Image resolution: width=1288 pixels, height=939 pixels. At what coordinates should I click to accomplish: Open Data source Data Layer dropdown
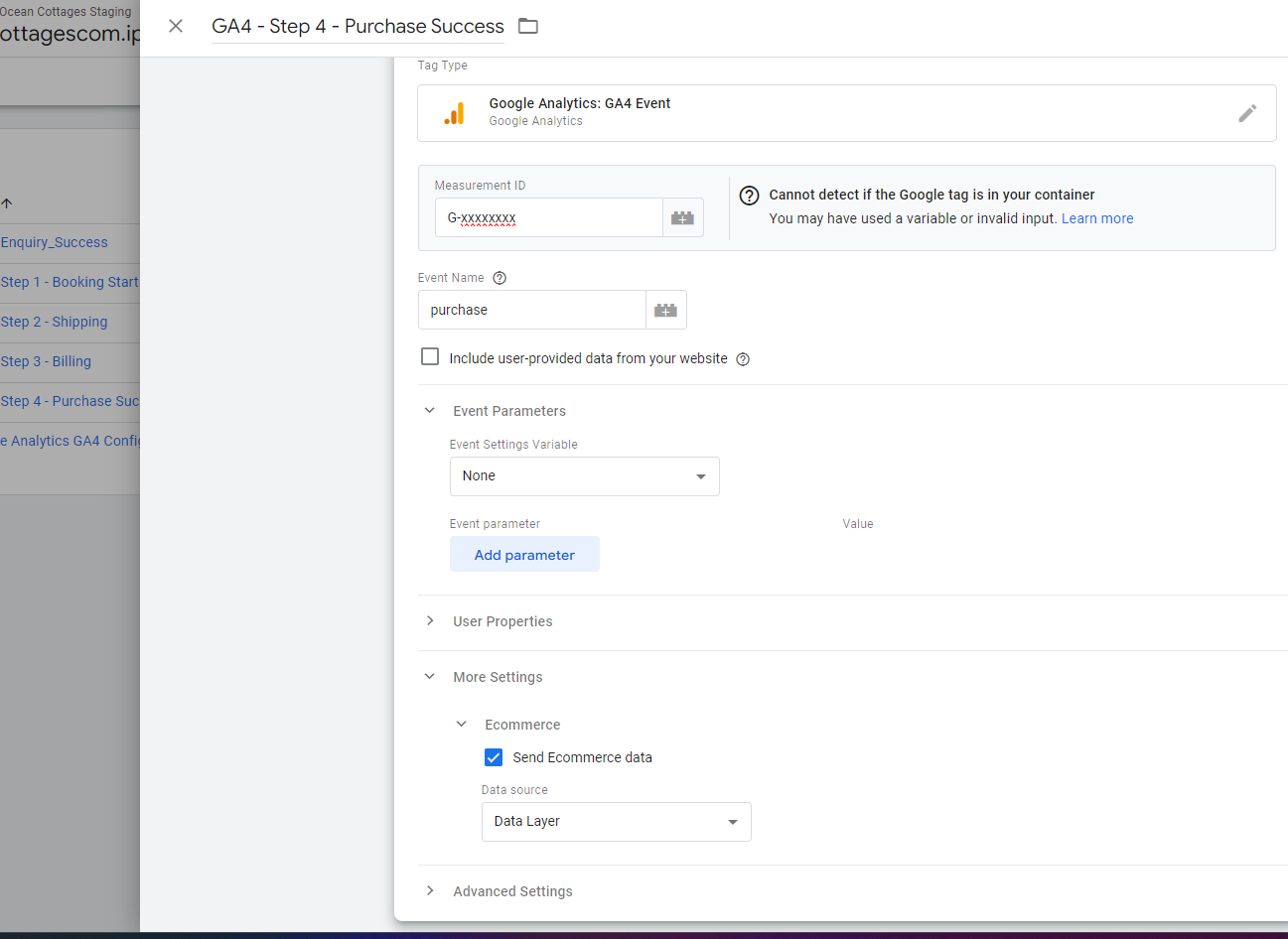click(616, 822)
